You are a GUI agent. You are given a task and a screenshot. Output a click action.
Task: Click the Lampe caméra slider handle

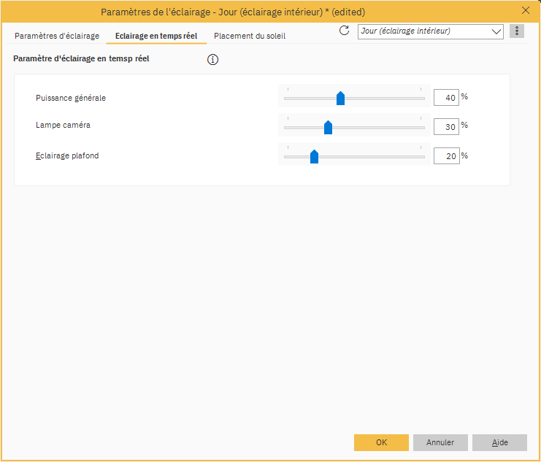[328, 128]
